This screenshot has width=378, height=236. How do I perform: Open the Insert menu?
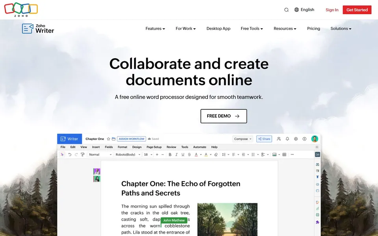pos(96,147)
